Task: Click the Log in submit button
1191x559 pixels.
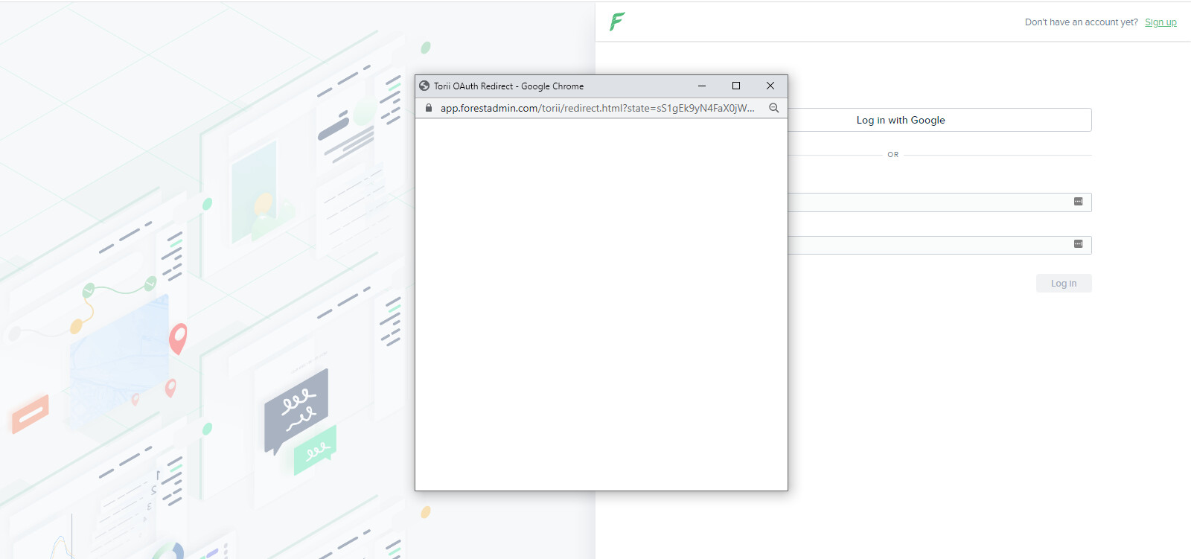Action: 1064,284
